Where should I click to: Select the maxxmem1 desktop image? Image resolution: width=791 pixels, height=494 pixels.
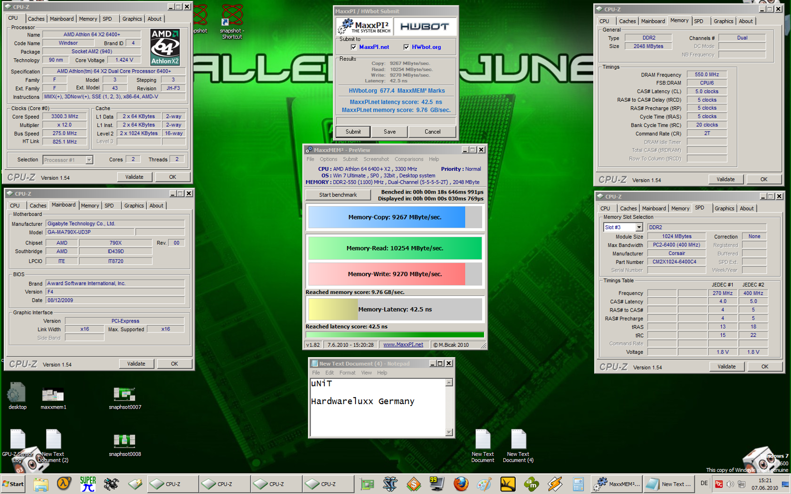coord(53,398)
